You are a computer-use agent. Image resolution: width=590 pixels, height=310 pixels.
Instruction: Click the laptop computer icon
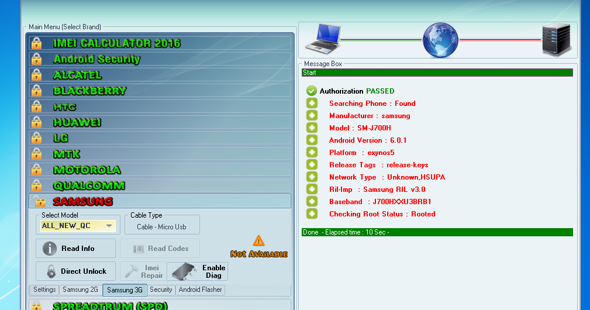[323, 39]
